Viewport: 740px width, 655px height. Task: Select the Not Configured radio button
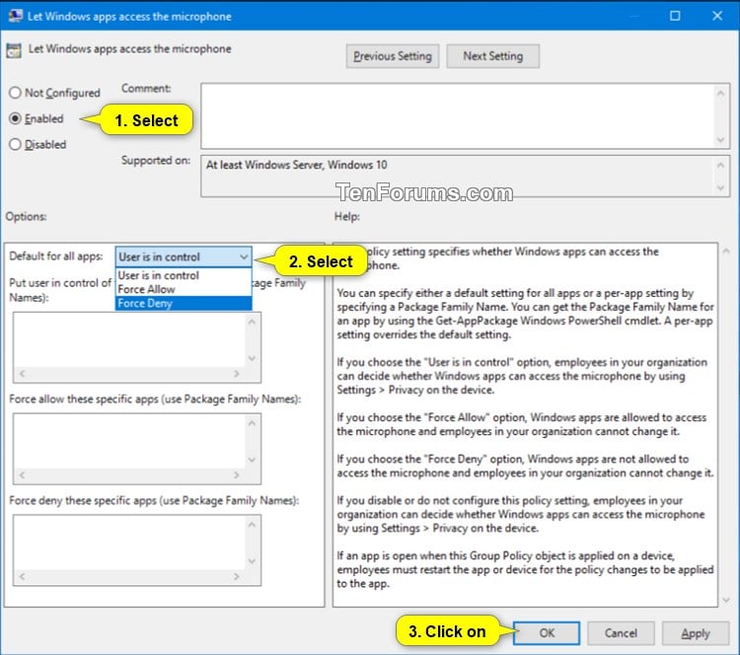point(15,93)
